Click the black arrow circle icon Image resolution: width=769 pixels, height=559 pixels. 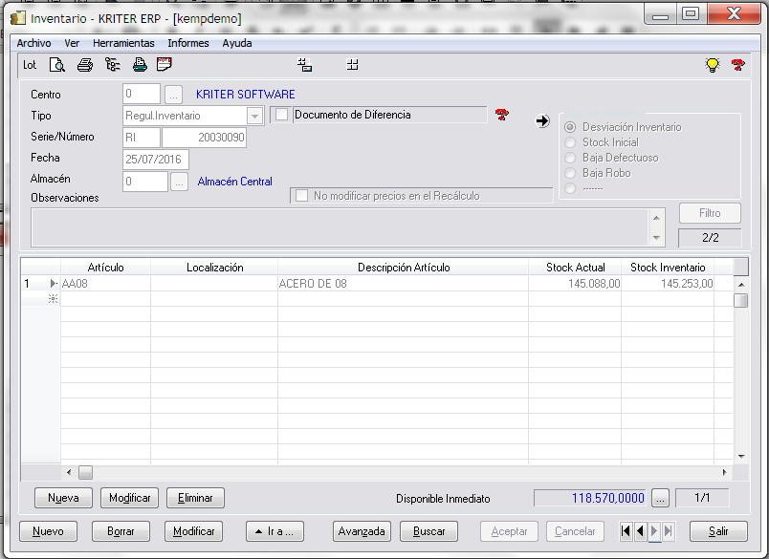pos(542,121)
